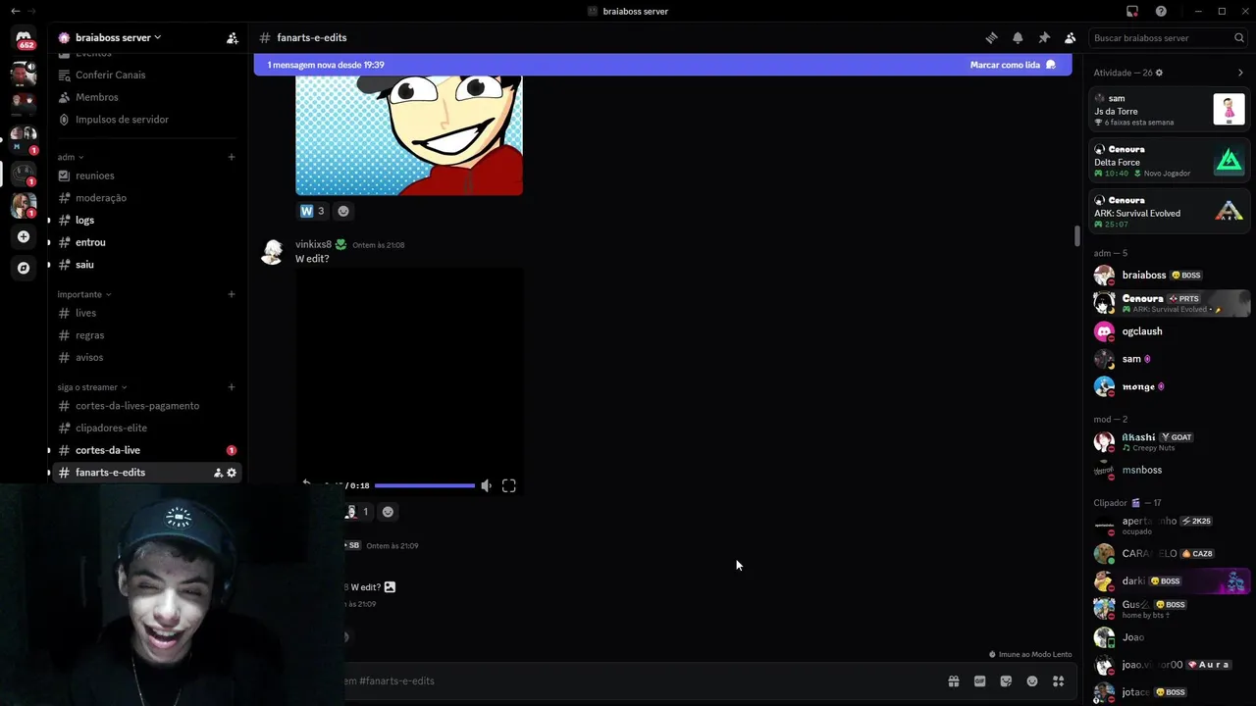Image resolution: width=1256 pixels, height=706 pixels.
Task: Enter fullscreen on the video player
Action: click(509, 485)
